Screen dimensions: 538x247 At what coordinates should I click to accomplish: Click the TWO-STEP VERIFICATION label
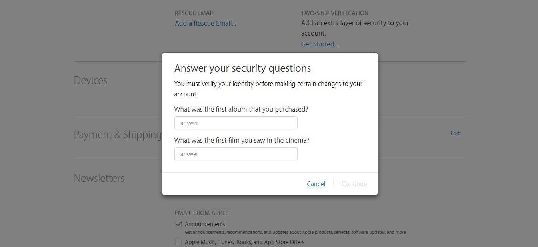point(334,13)
